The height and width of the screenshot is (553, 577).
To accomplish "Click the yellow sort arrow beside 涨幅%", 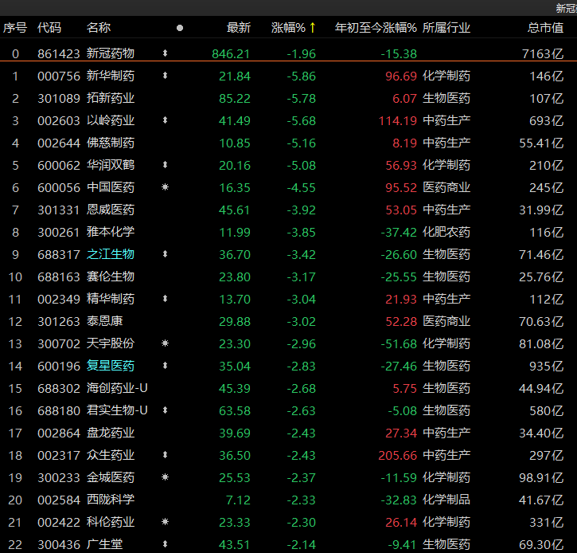I will [313, 28].
